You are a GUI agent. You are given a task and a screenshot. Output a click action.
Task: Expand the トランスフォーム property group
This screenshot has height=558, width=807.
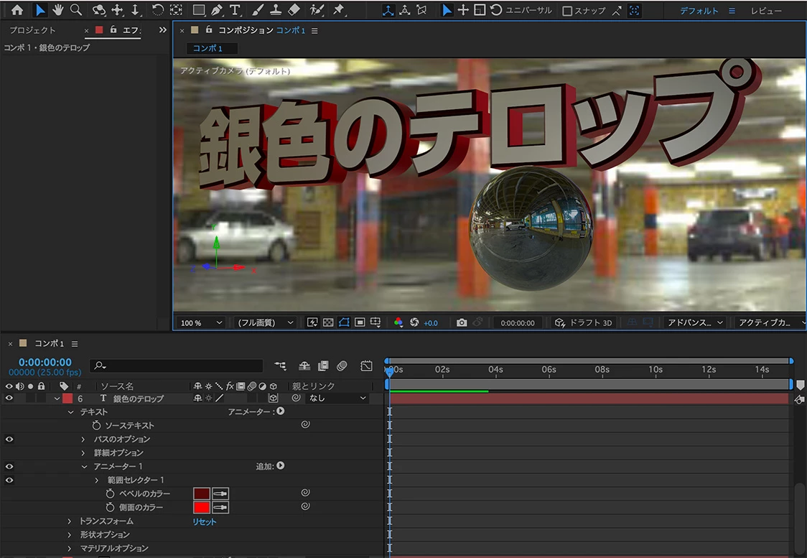[x=70, y=521]
